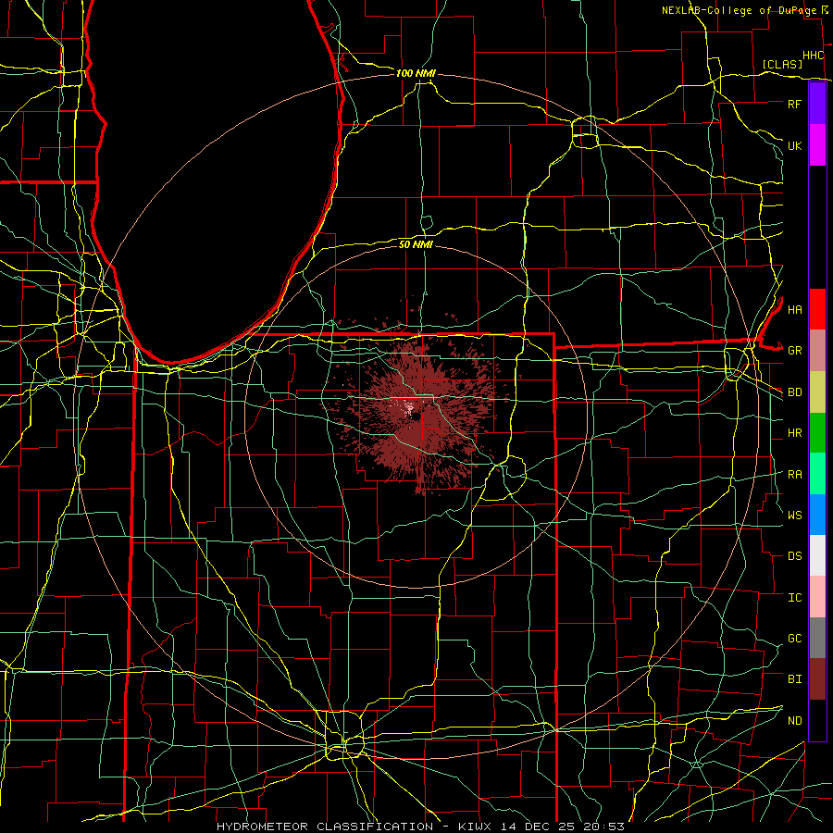Select the GC gray legend swatch
833x833 pixels.
tap(817, 638)
